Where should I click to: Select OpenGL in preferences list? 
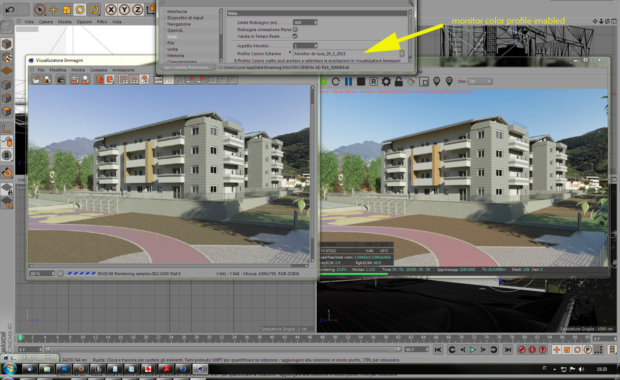tap(175, 30)
